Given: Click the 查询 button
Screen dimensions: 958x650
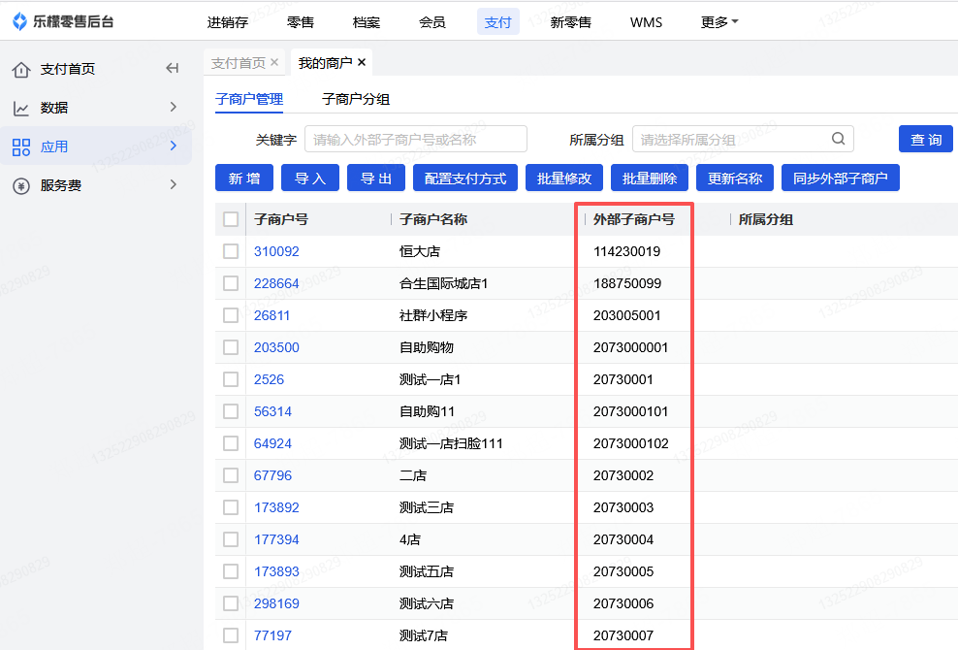Looking at the screenshot, I should click(926, 139).
